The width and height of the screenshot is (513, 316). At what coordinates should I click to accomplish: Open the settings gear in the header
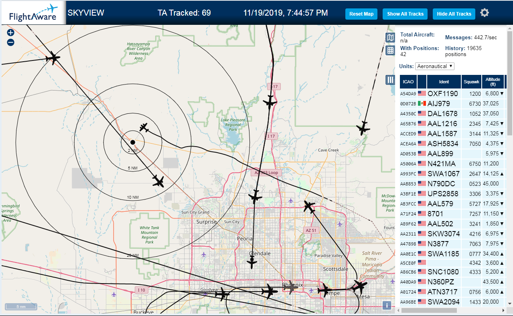[x=485, y=13]
